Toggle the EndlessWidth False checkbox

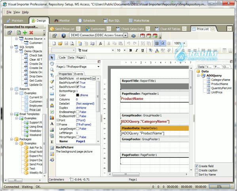[x=78, y=116]
